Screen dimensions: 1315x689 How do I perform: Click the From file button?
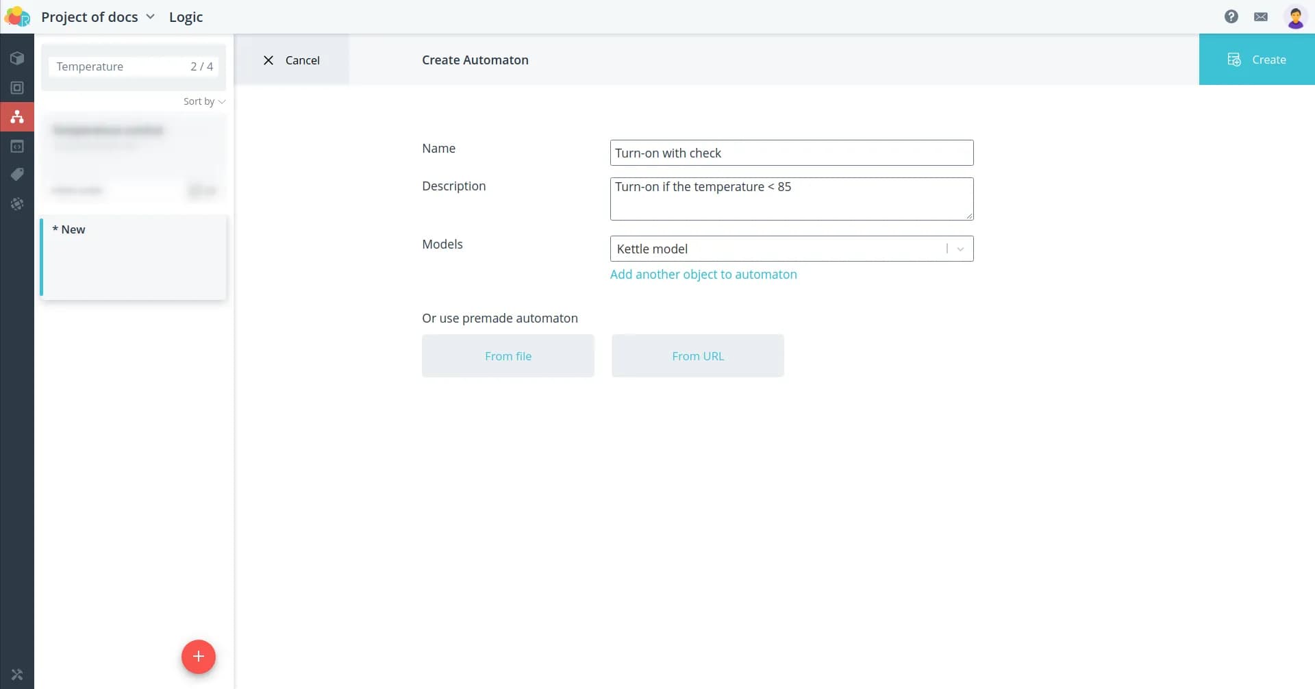pos(508,356)
